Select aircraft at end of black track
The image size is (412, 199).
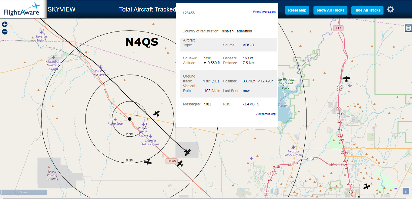coord(187,152)
